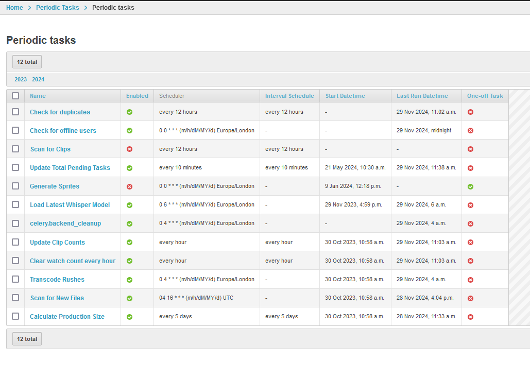Click the green enabled icon for Transcode Rushes

tap(129, 280)
